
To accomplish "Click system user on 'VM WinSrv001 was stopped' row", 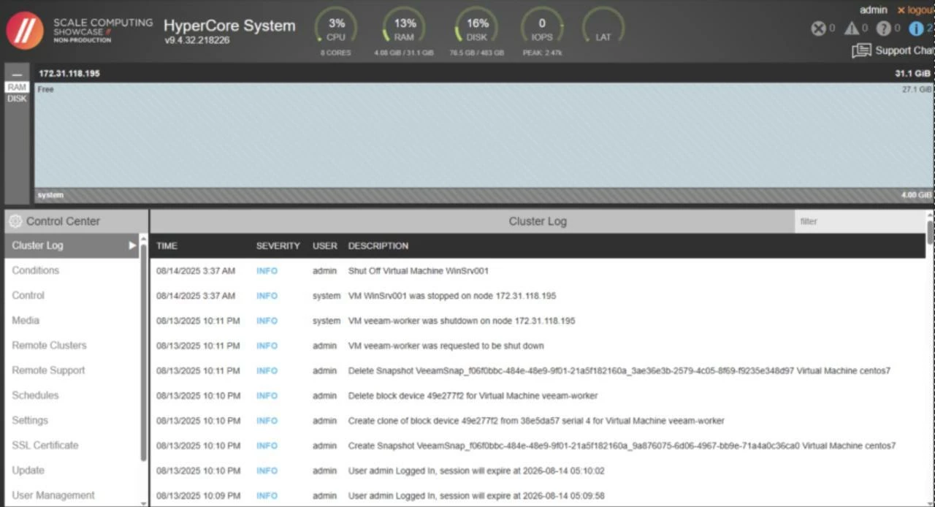I will [327, 296].
